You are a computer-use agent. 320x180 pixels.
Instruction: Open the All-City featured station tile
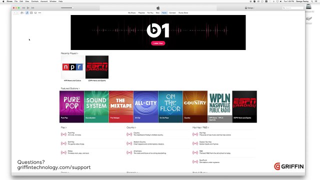pyautogui.click(x=145, y=106)
